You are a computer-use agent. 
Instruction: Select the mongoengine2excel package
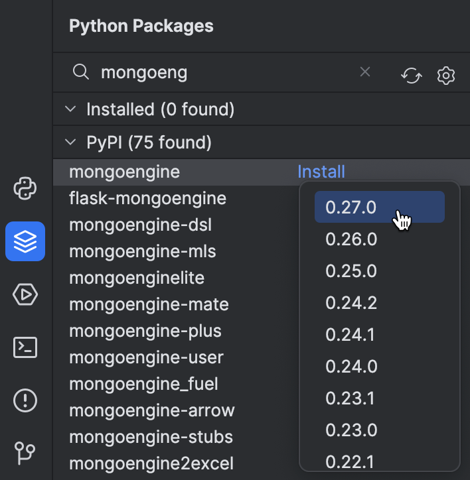coord(151,463)
